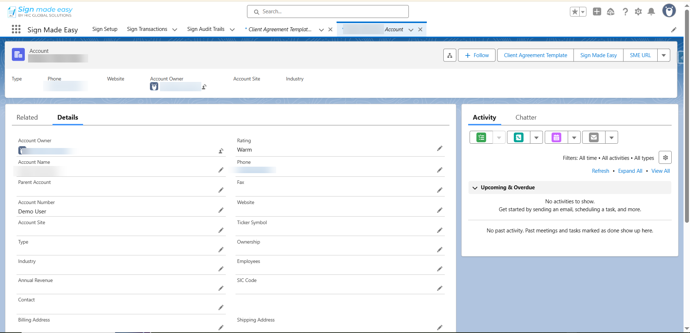Click the Log a Call icon
690x333 pixels.
pyautogui.click(x=518, y=137)
